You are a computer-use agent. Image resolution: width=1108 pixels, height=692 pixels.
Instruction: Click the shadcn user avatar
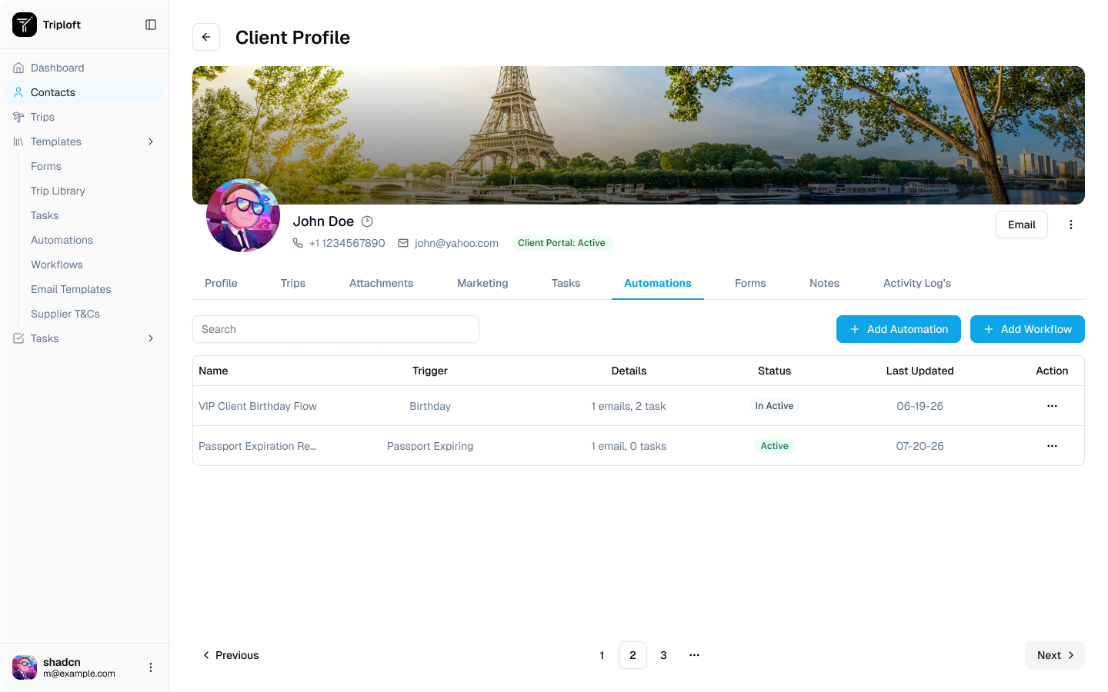[25, 667]
